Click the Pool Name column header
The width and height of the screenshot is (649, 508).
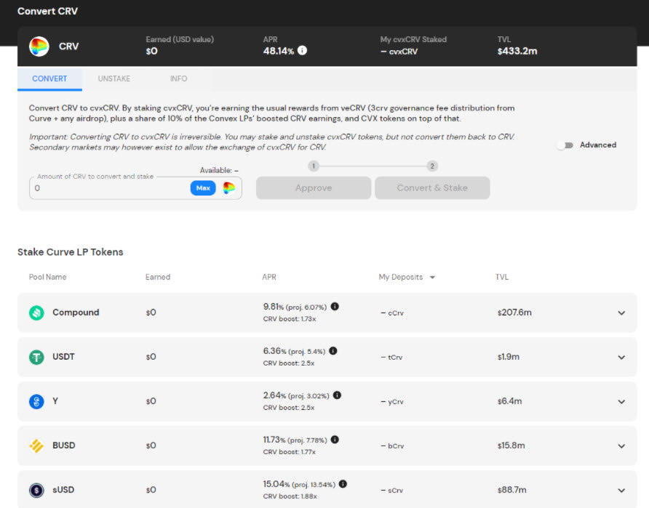coord(47,277)
